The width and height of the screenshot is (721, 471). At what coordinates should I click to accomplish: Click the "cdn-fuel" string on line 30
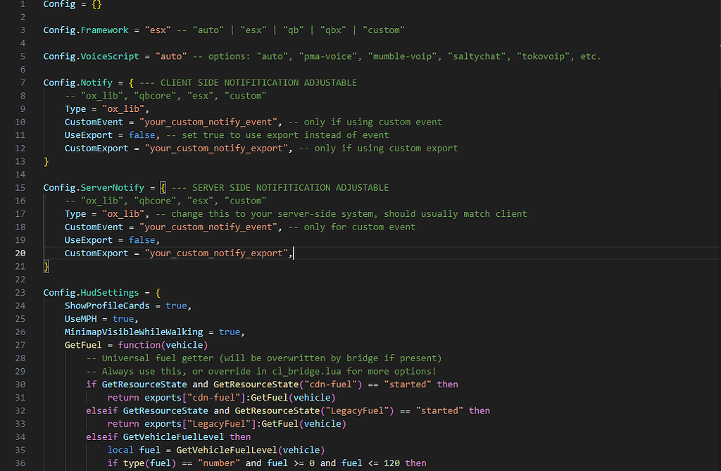(x=331, y=384)
